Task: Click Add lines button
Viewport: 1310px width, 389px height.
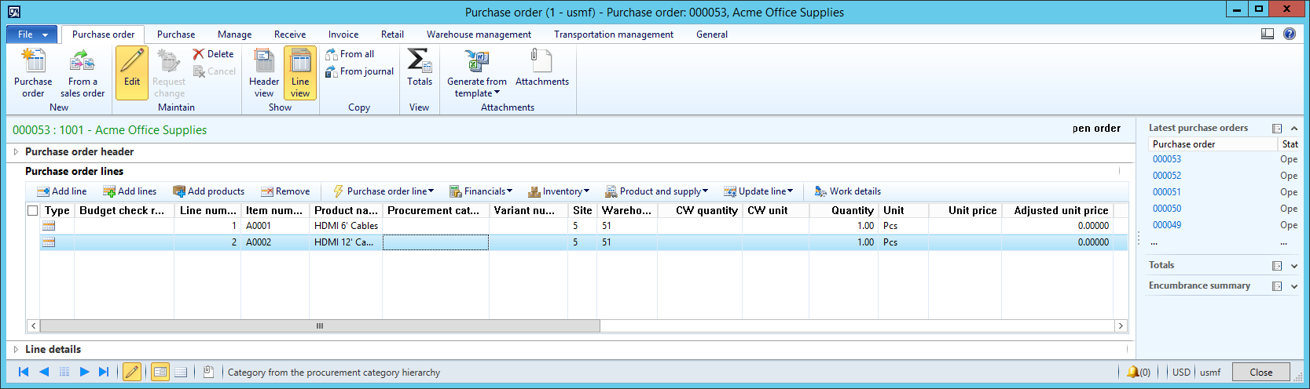Action: (130, 191)
